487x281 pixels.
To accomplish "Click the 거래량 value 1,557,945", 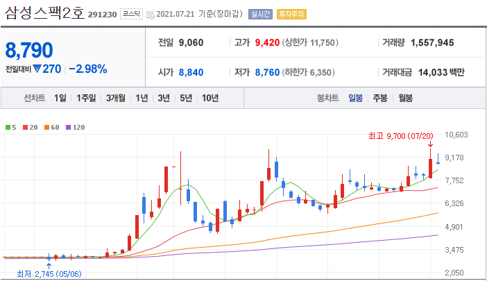I will tap(432, 42).
